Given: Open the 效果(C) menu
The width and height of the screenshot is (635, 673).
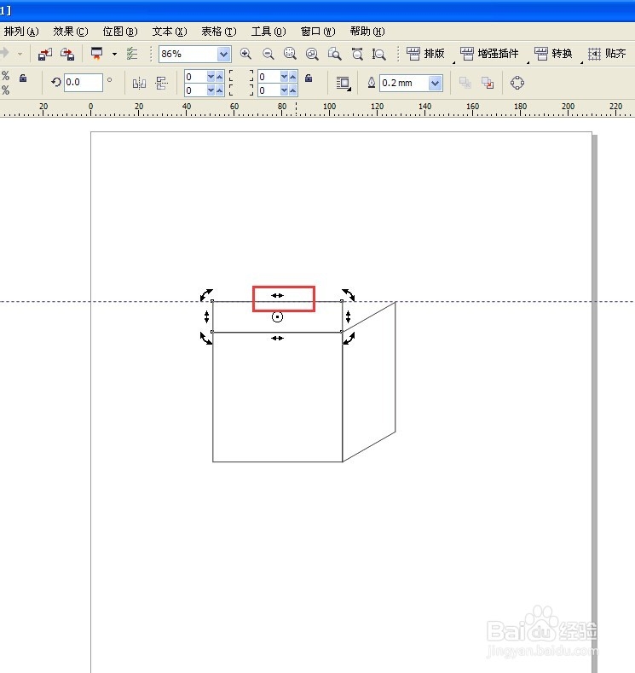Looking at the screenshot, I should (x=70, y=32).
